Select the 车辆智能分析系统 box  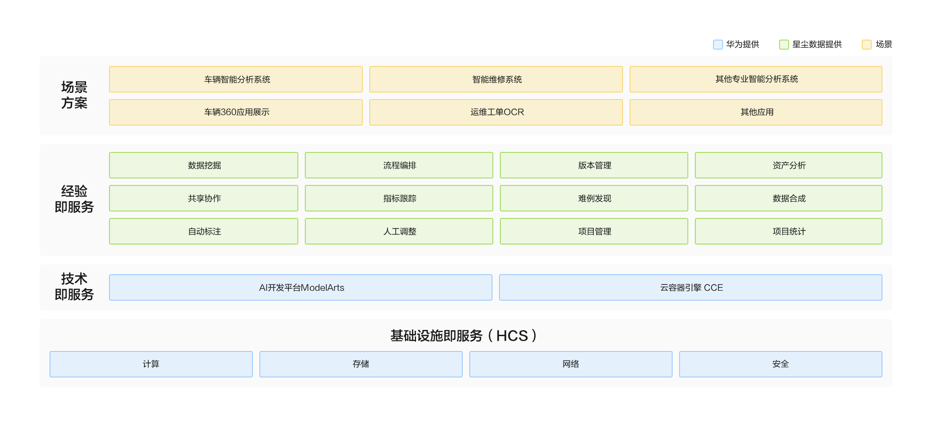236,79
